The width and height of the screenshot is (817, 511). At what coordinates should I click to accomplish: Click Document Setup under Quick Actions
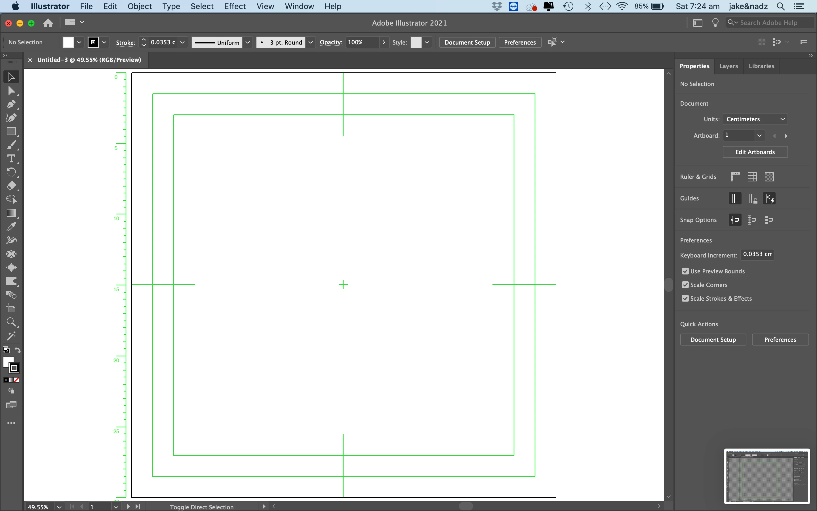(x=713, y=340)
